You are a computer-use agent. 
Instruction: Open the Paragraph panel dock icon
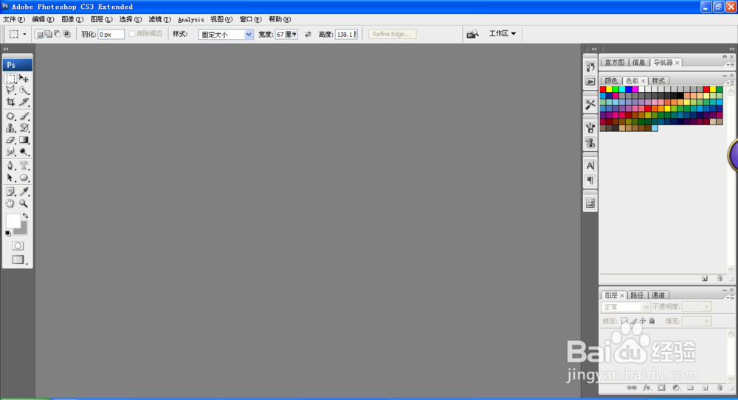click(590, 180)
